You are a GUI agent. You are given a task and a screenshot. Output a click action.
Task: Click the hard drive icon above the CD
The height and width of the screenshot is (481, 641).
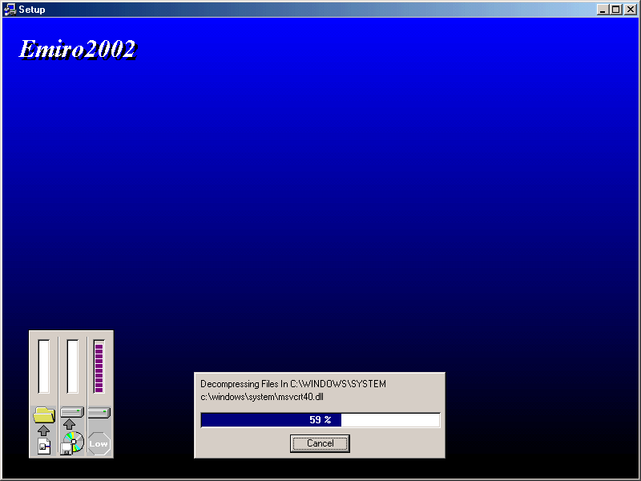(72, 412)
